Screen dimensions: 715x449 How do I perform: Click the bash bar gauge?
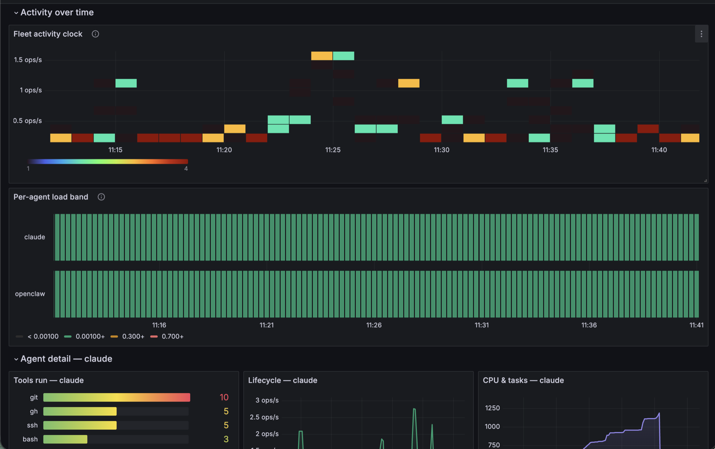click(x=116, y=439)
